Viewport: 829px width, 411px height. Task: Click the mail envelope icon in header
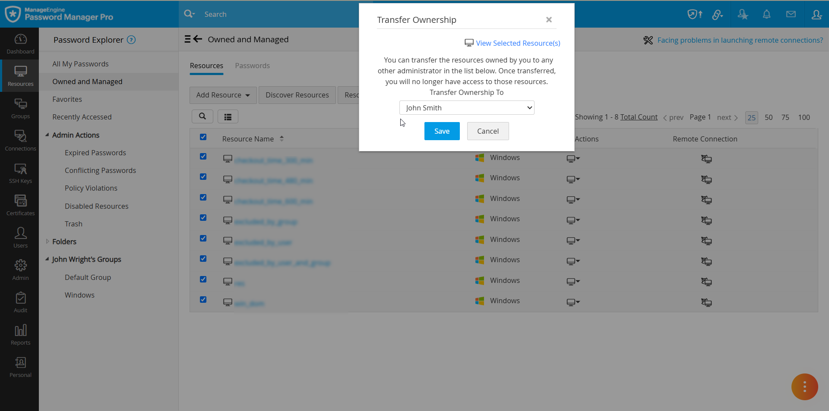point(791,14)
